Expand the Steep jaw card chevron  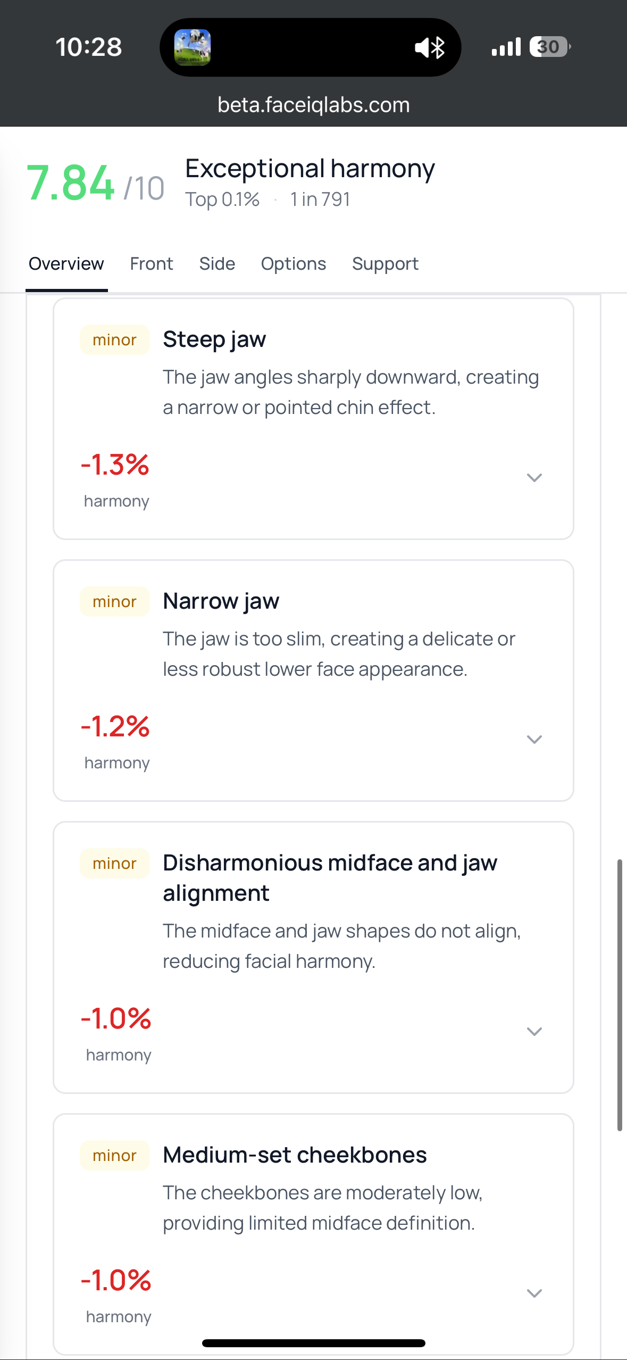pos(534,477)
